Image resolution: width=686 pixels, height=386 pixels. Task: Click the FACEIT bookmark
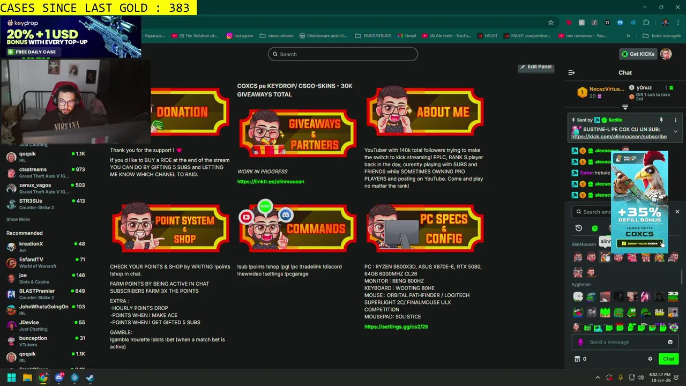coord(486,36)
